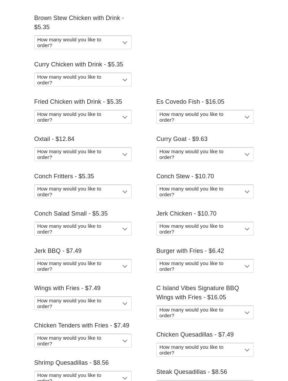
Task: Click the Jerk Chicken dropdown chevron arrow
Action: tap(247, 229)
